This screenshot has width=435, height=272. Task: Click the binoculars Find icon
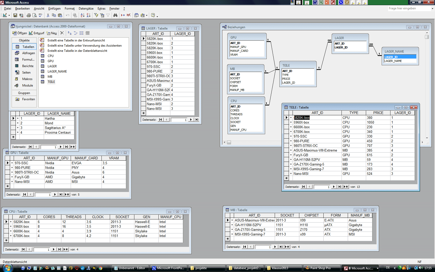[x=115, y=15]
